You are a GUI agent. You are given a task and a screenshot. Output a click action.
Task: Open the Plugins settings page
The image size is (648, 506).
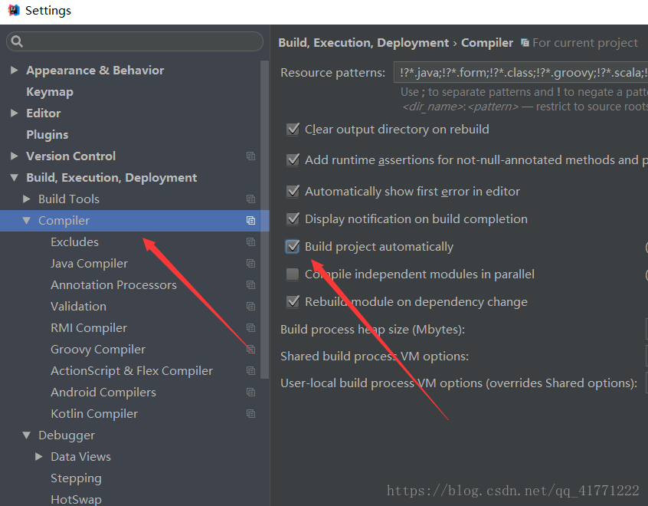47,134
